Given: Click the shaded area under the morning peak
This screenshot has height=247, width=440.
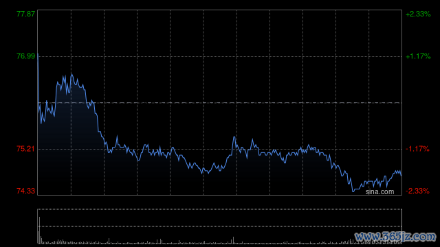Looking at the screenshot, I should [x=71, y=134].
